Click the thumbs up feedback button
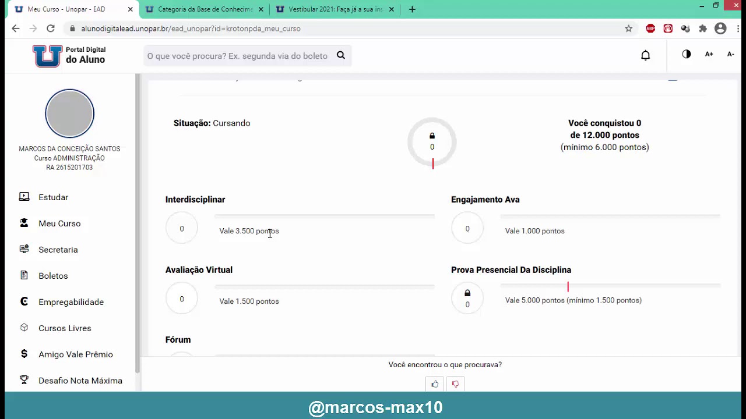Image resolution: width=746 pixels, height=419 pixels. [x=435, y=384]
